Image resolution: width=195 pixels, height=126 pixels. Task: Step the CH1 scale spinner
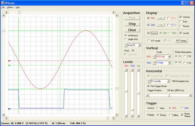[154, 57]
